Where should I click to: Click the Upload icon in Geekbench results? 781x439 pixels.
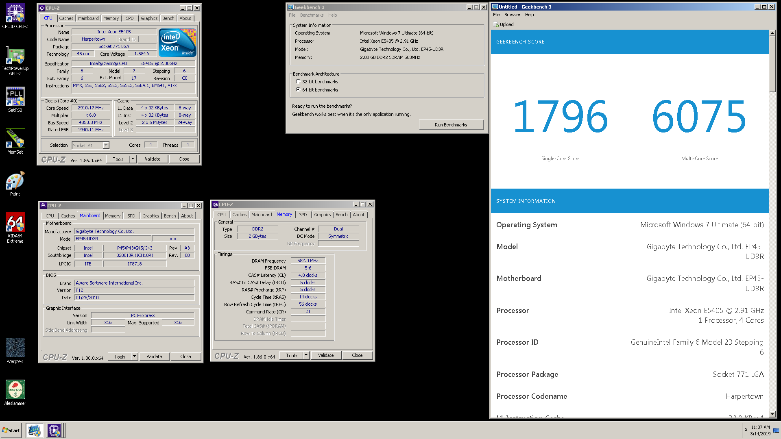[496, 24]
